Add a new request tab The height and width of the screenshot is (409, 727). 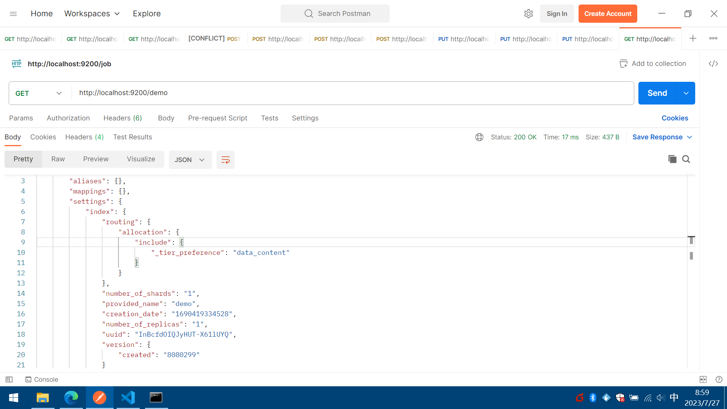click(693, 38)
